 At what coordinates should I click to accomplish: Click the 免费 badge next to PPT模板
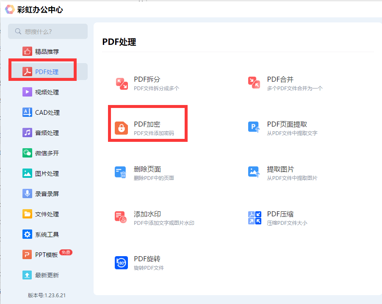(66, 252)
